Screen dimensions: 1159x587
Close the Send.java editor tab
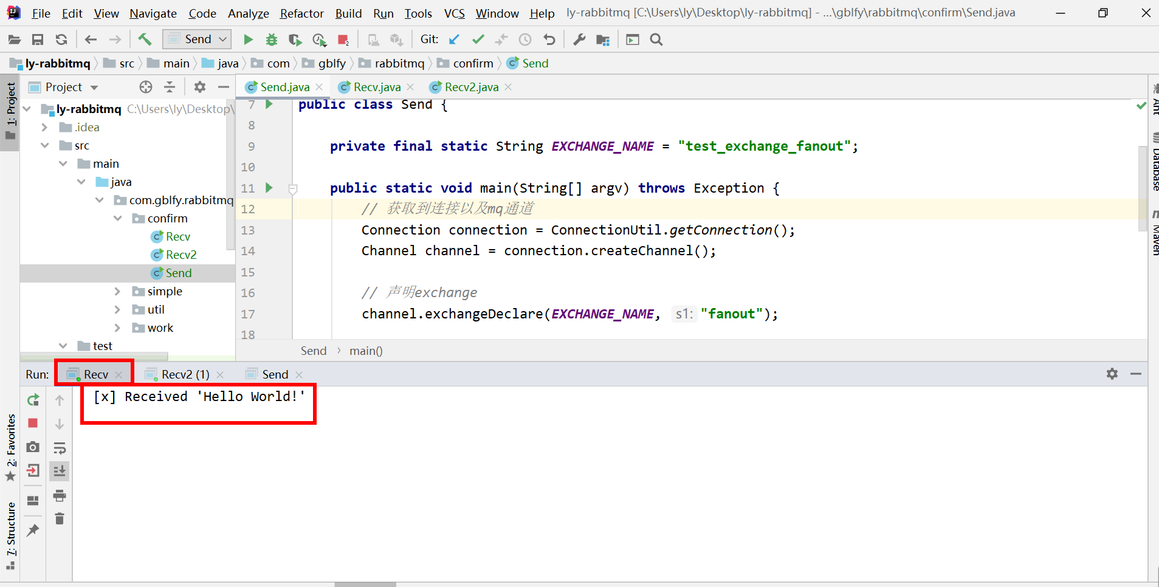point(320,87)
